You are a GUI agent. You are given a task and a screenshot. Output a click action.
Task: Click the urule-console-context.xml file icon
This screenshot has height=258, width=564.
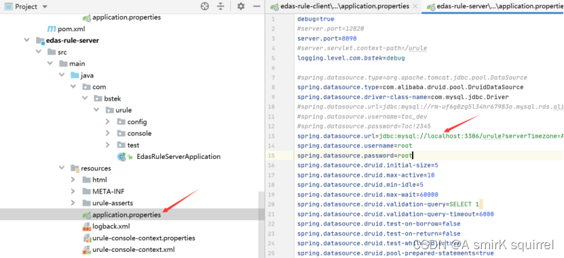click(x=86, y=250)
